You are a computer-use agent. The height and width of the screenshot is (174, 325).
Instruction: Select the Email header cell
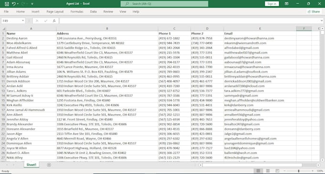click(x=260, y=34)
